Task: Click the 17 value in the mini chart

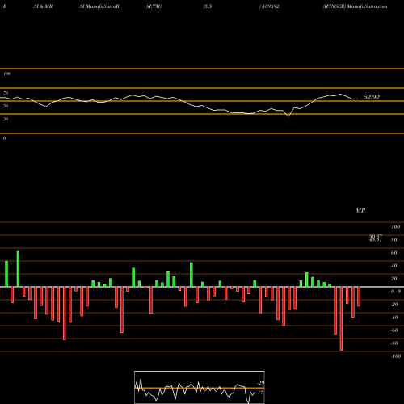Action: pyautogui.click(x=260, y=393)
